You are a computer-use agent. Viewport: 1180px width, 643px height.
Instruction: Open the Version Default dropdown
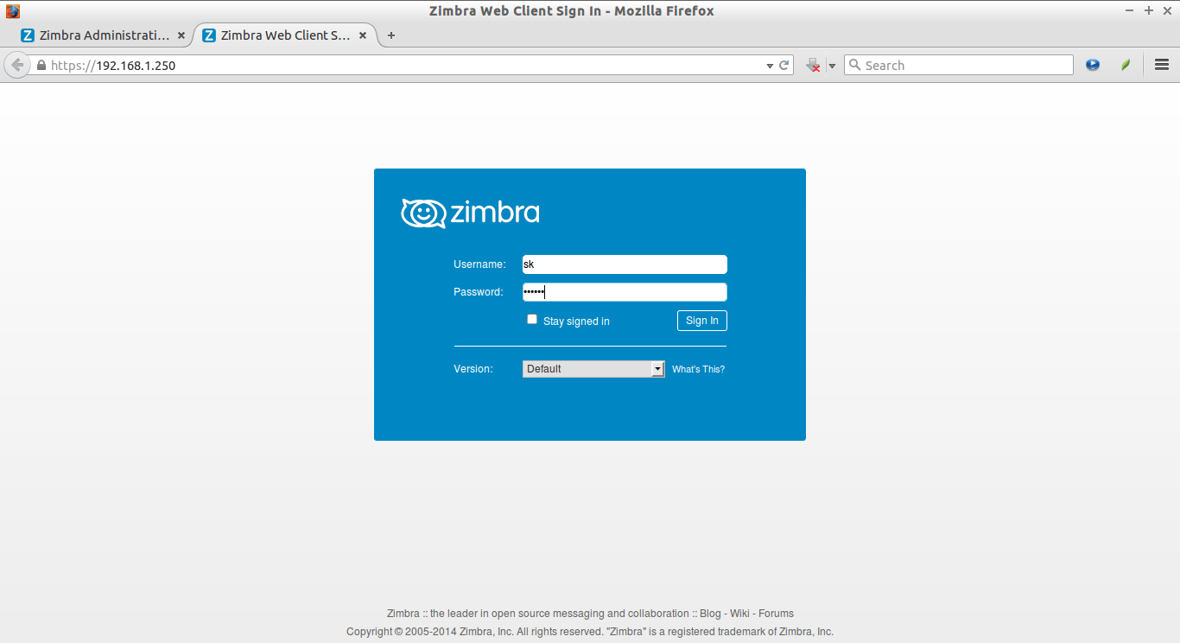(x=593, y=369)
